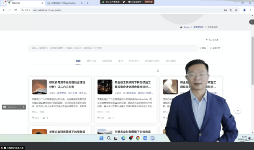Open the P application taskbar icon
The image size is (254, 150).
click(152, 138)
